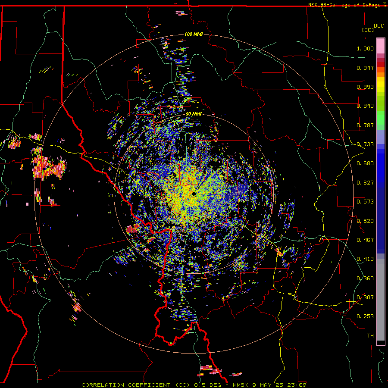The height and width of the screenshot is (388, 388).
Task: Click the 0.253 color scale value
Action: [365, 316]
